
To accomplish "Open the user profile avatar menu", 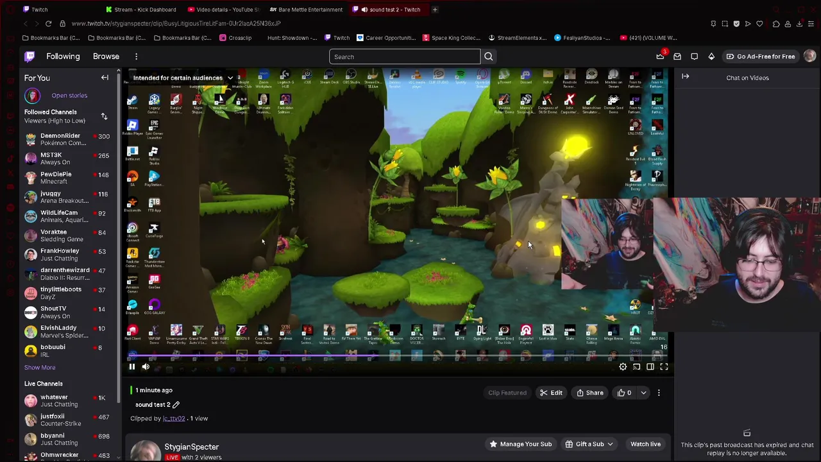I will [x=809, y=56].
